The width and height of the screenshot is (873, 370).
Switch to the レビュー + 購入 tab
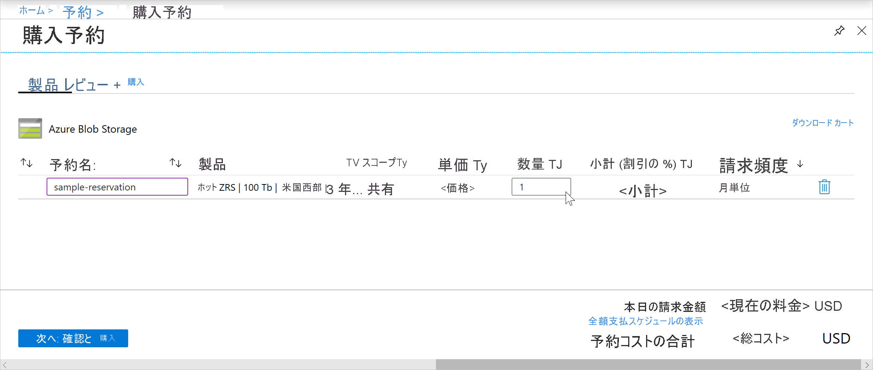coord(104,85)
